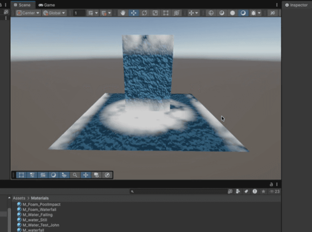The width and height of the screenshot is (312, 232).
Task: Open Scene view more options menu
Action: (x=277, y=5)
